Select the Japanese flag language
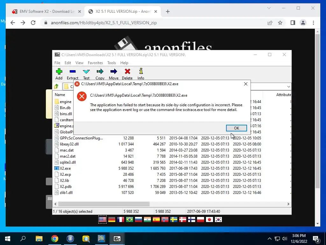 click(209, 219)
